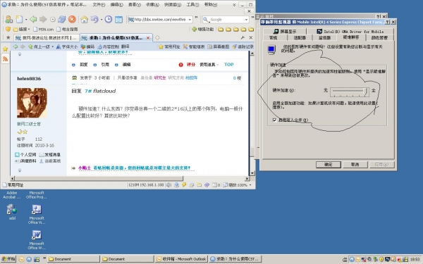The height and width of the screenshot is (264, 423).
Task: Click the Undo close tab arrow icon
Action: click(94, 20)
